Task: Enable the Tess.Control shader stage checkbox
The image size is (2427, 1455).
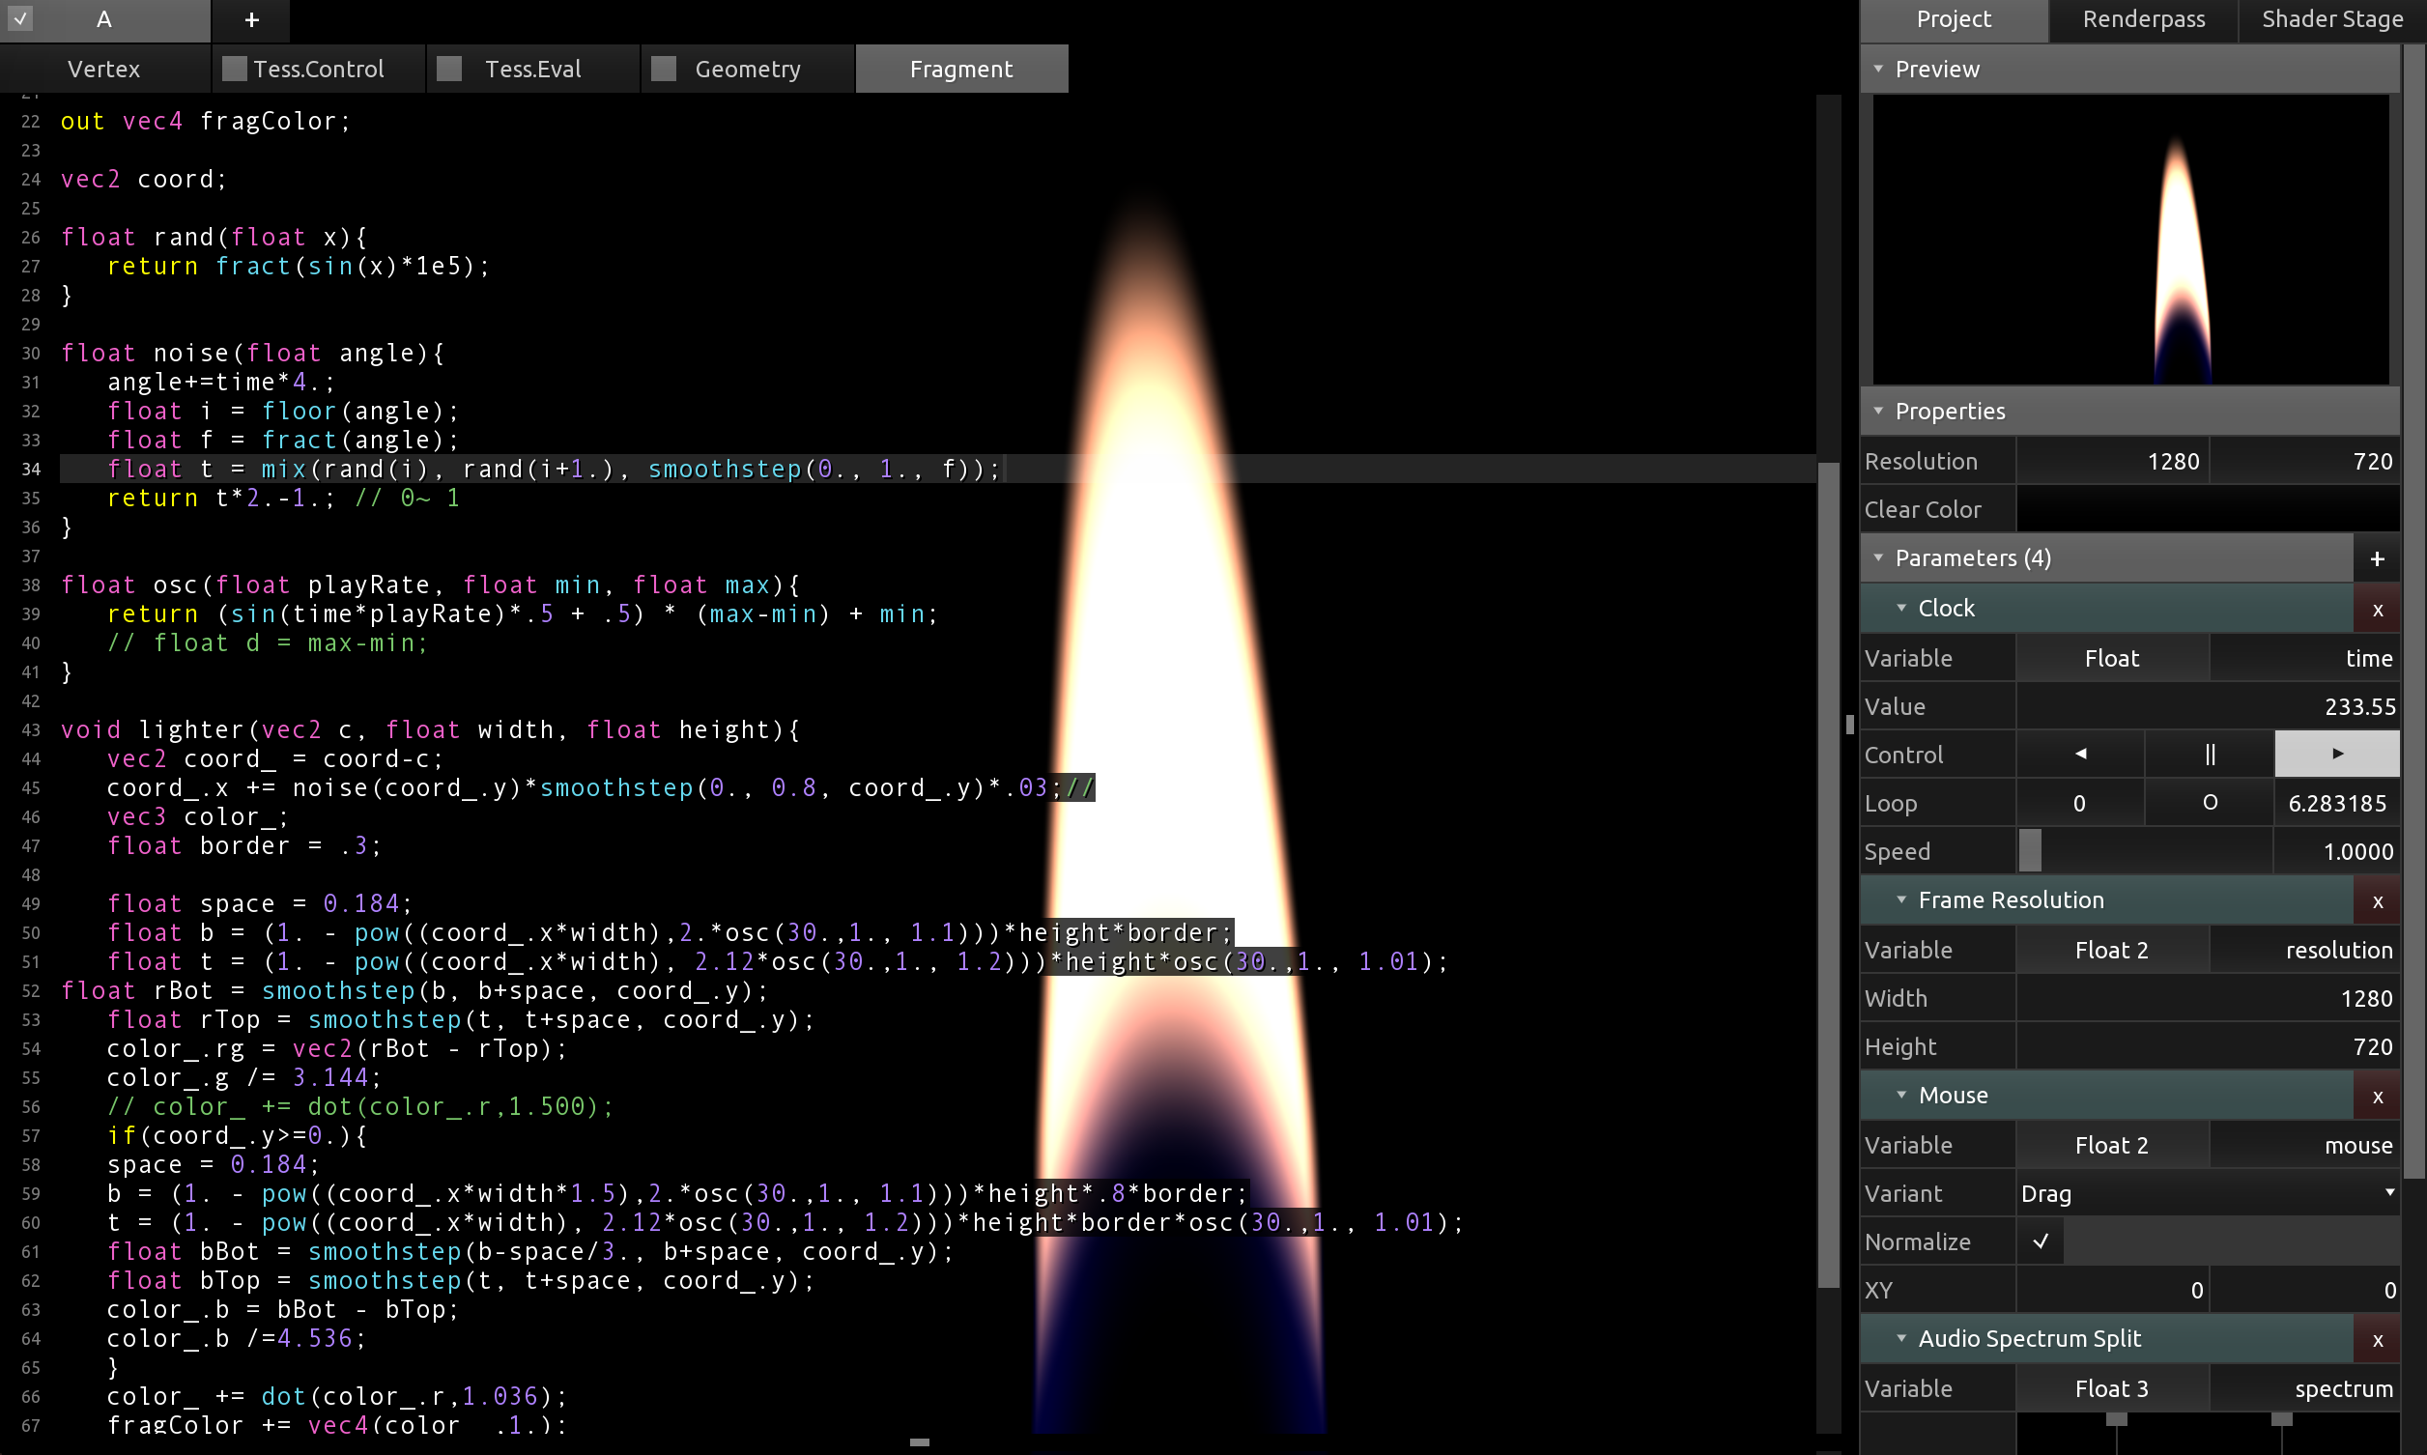Action: [234, 69]
